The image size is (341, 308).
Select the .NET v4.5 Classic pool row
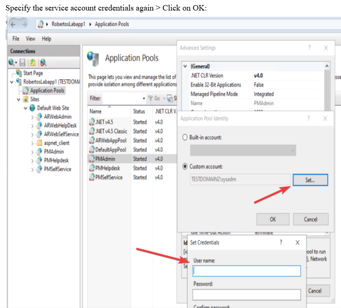[132, 131]
